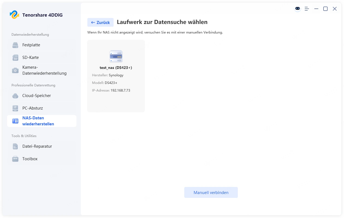Click the Toolbox icon in sidebar
Viewport: 344px width, 218px height.
click(15, 159)
